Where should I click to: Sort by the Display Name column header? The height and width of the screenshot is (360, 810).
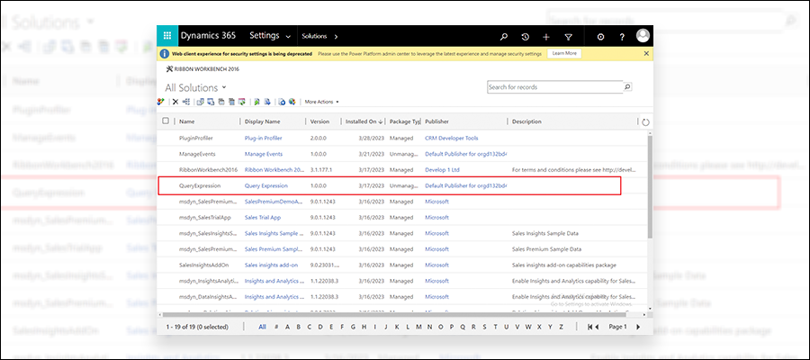pos(262,121)
